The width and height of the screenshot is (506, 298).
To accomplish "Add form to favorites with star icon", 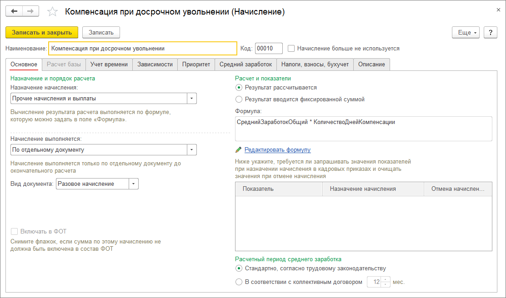I will (53, 12).
